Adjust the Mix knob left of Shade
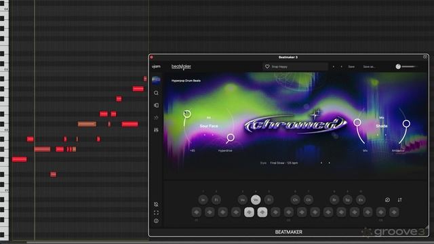 pos(357,122)
